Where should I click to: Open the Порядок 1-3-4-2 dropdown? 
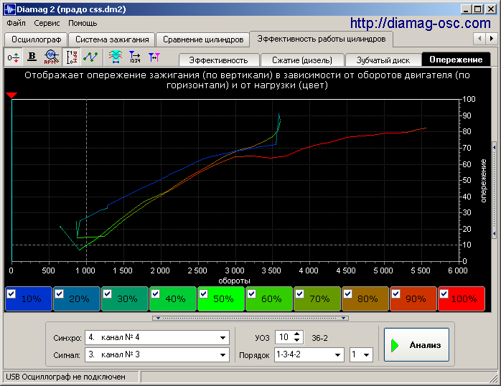tap(337, 354)
